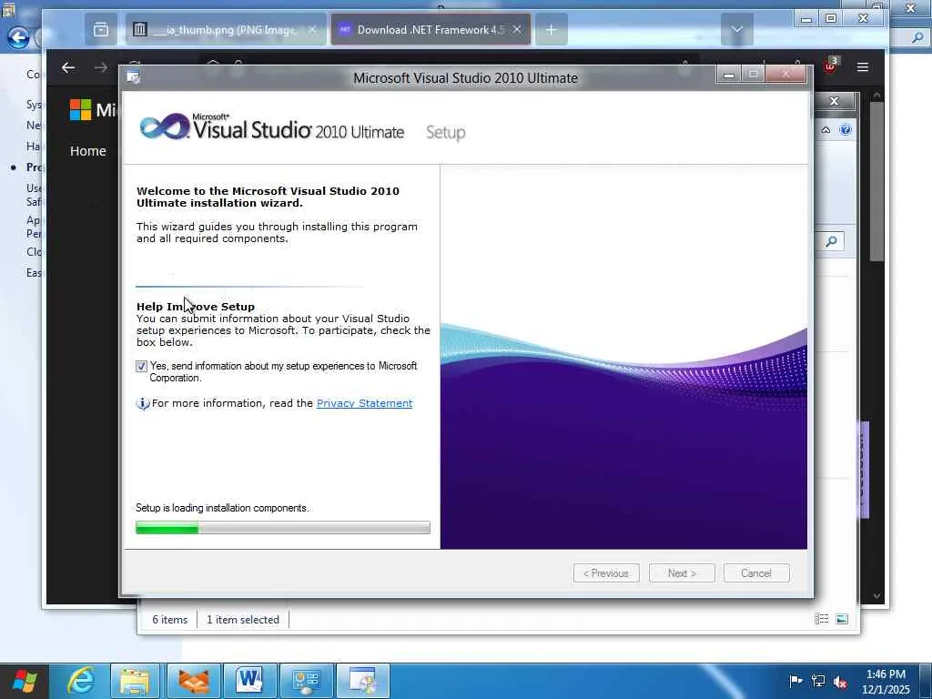Click the search icon in Control Panel

tap(919, 36)
